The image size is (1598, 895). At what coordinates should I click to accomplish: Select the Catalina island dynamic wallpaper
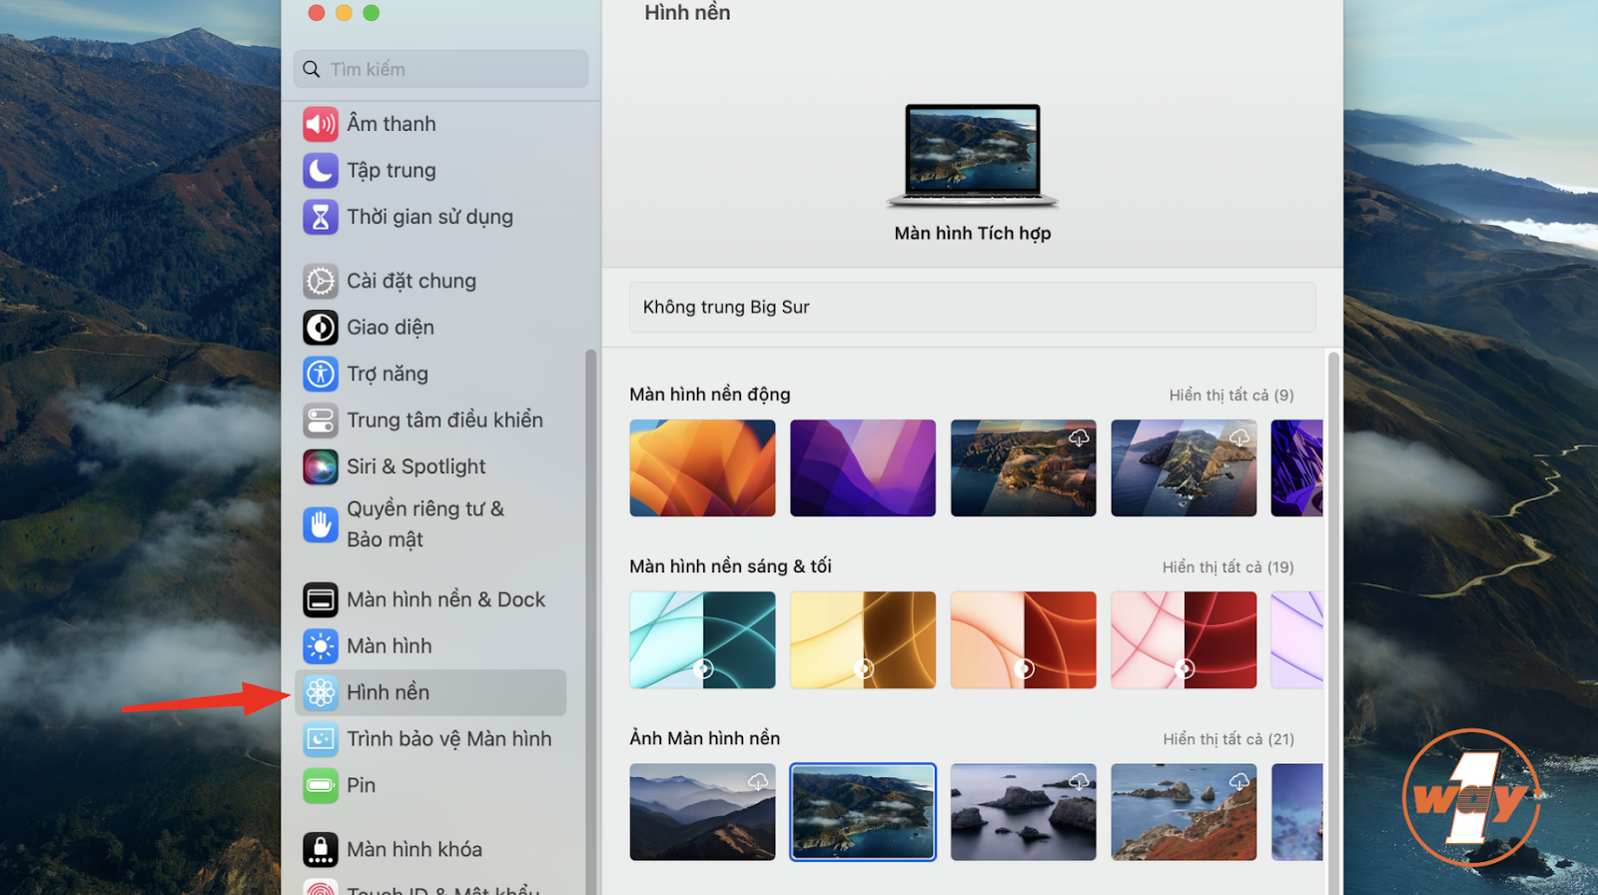coord(1184,467)
